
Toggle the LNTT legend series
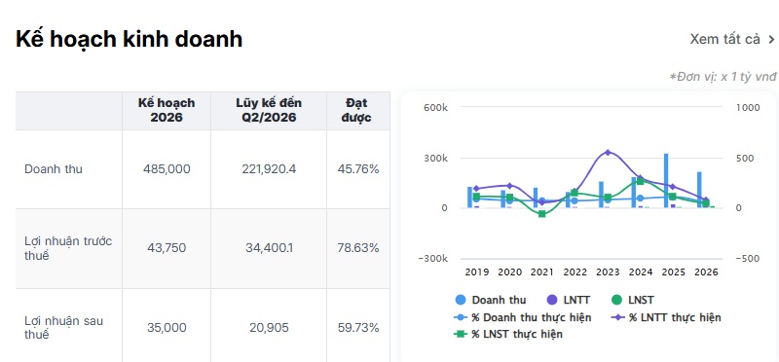pyautogui.click(x=568, y=300)
